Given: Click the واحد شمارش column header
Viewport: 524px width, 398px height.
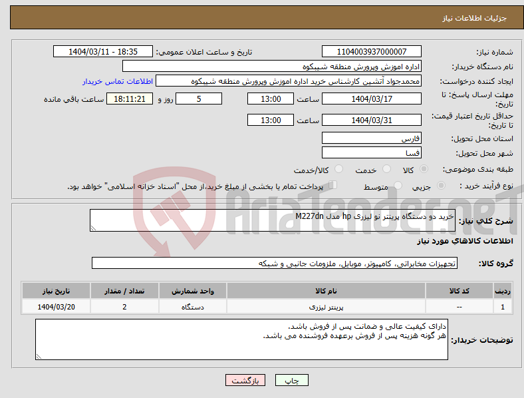Looking at the screenshot, I should tap(193, 291).
